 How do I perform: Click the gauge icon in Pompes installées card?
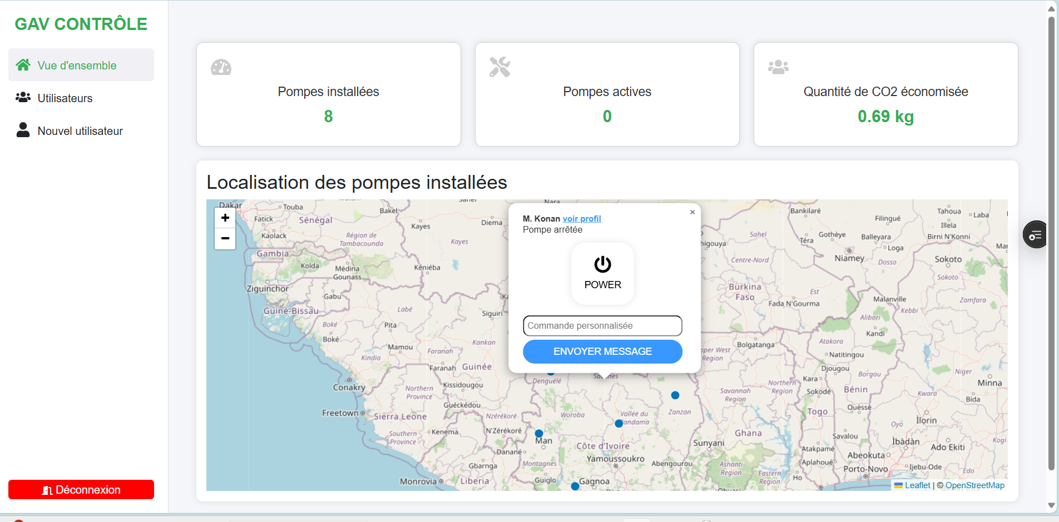click(x=221, y=67)
